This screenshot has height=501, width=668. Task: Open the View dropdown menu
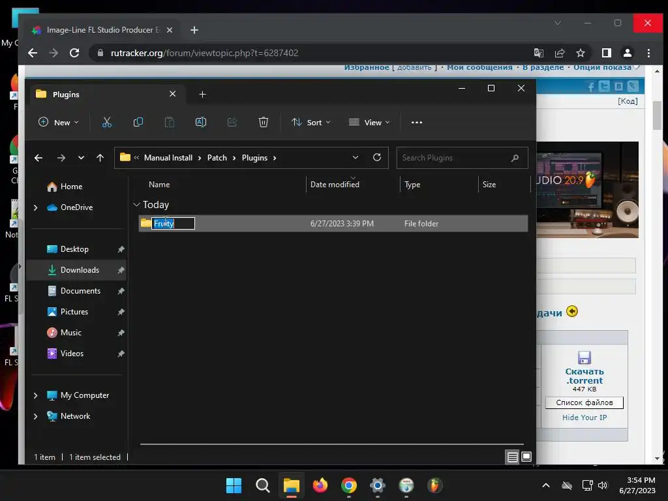(x=369, y=122)
